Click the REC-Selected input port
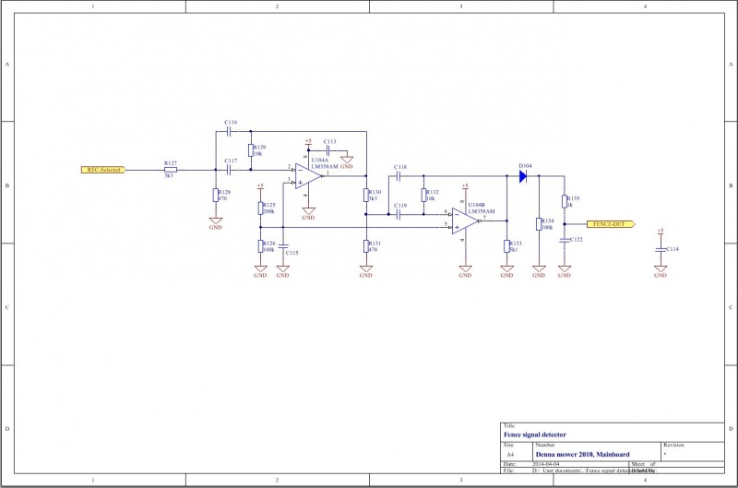738x488 pixels. coord(101,170)
